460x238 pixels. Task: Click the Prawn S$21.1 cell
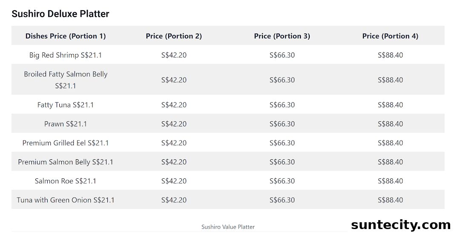[66, 124]
